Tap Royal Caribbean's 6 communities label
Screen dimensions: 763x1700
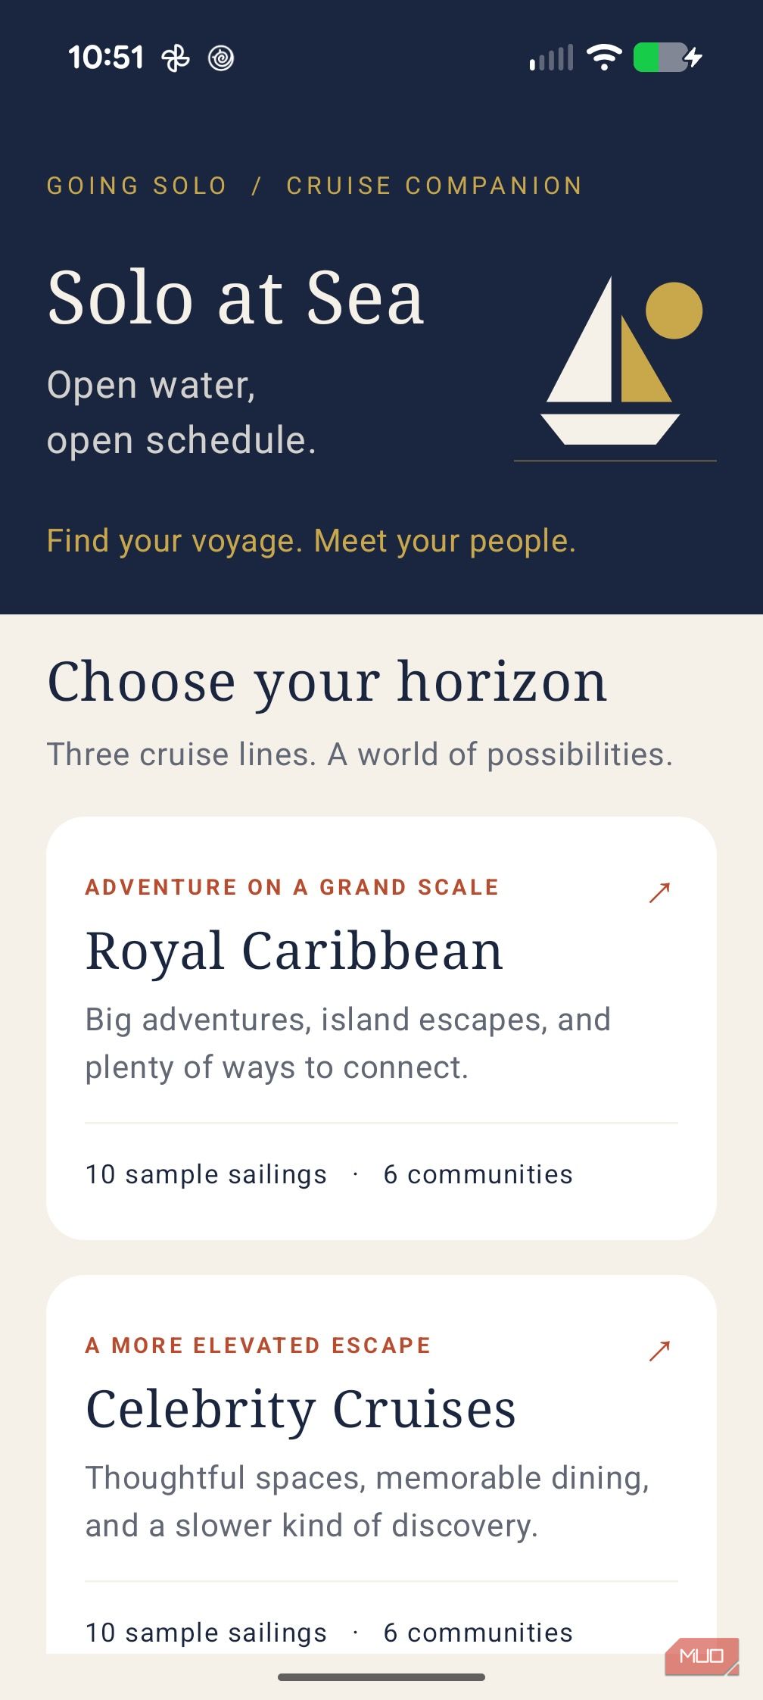click(478, 1174)
